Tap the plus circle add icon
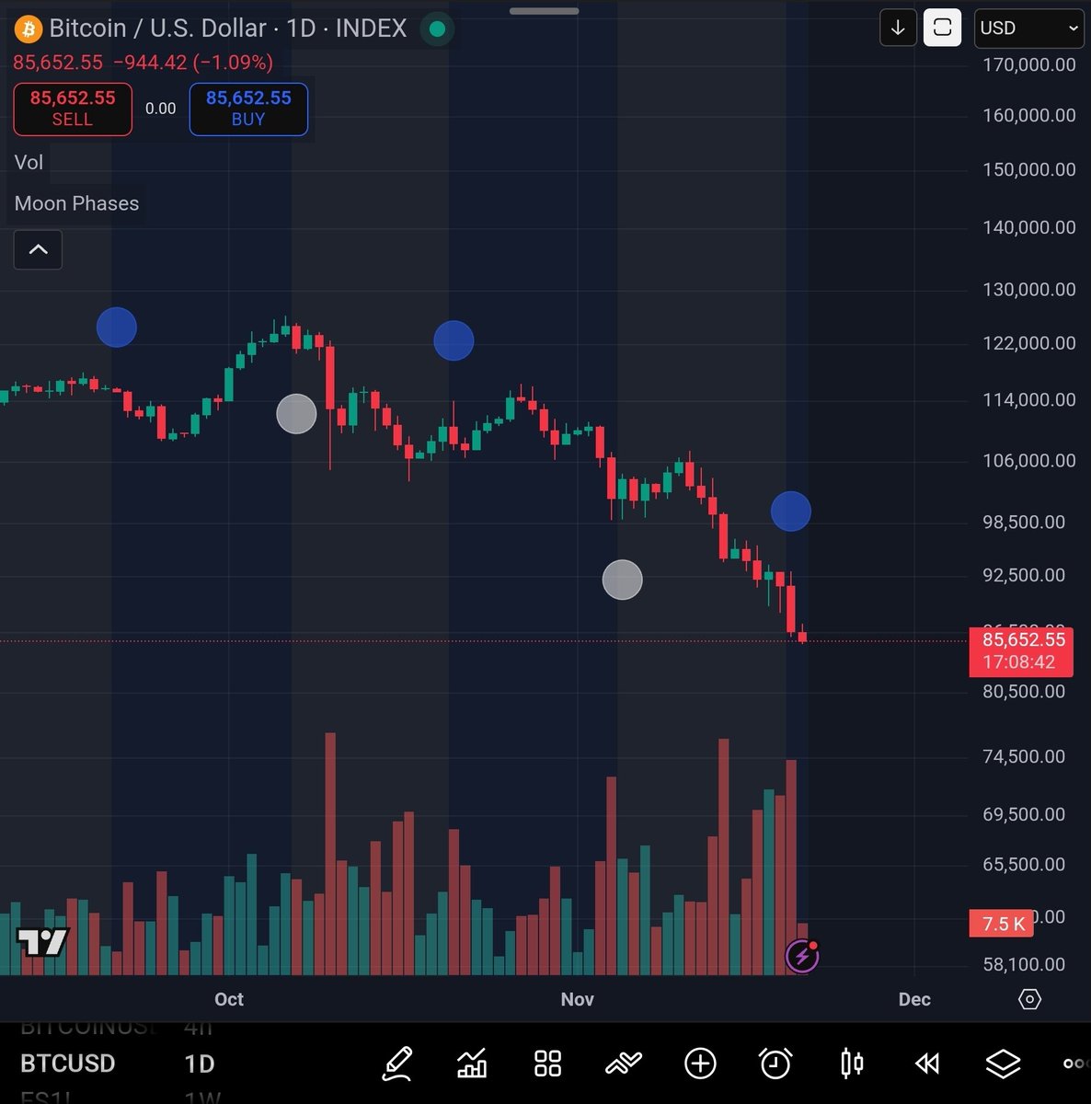1091x1104 pixels. 700,1064
